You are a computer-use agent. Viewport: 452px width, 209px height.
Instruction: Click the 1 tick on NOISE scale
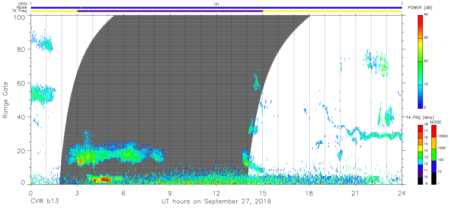pyautogui.click(x=439, y=183)
